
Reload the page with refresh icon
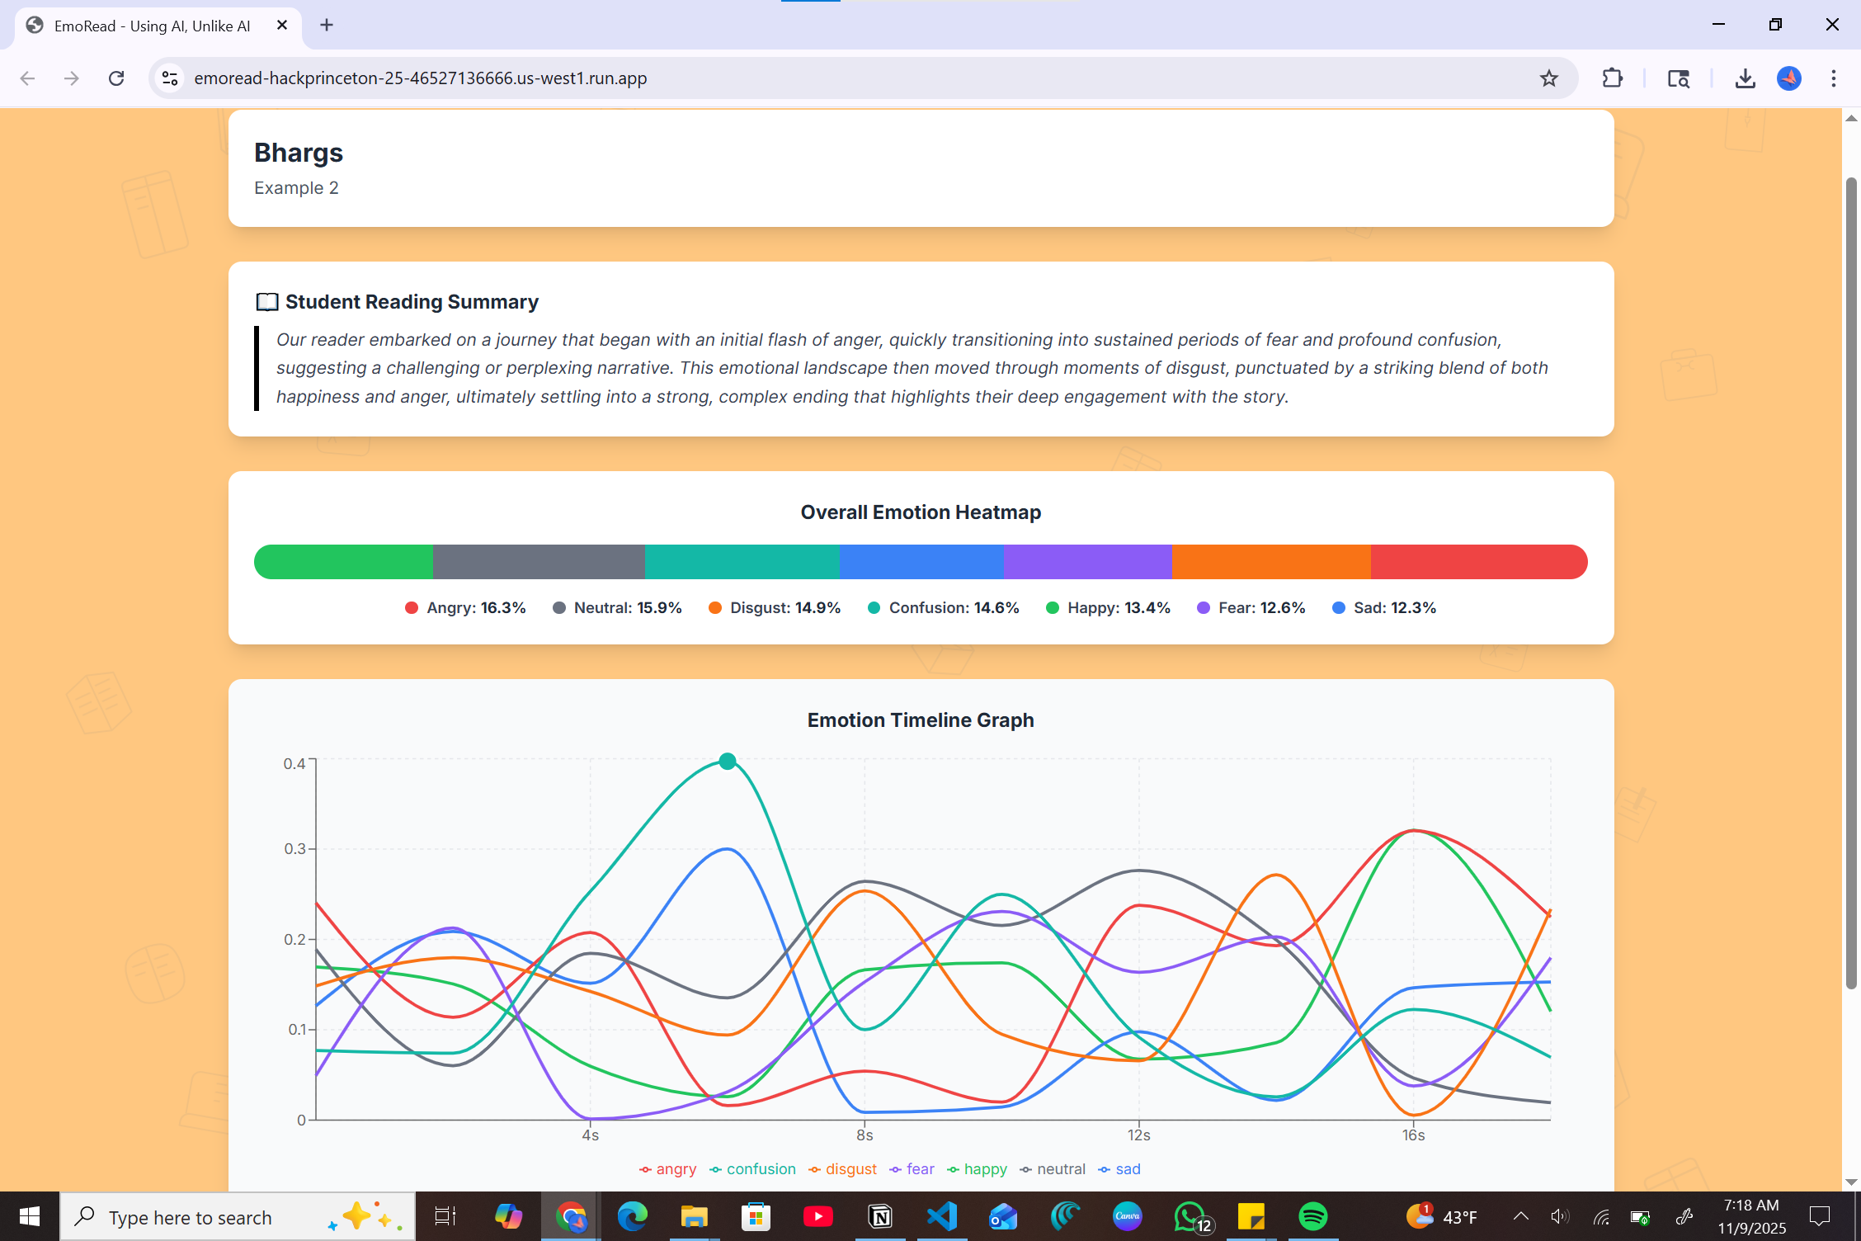(116, 78)
